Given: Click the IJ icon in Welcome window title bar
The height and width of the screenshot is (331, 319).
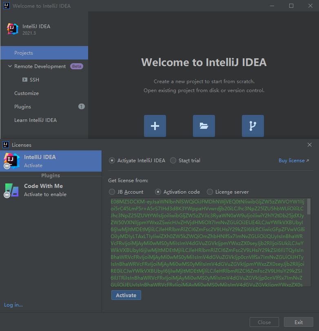Looking at the screenshot, I should 7,6.
